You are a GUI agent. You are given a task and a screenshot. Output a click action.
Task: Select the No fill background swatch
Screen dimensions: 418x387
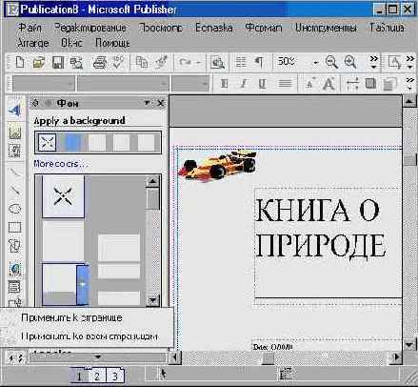click(47, 142)
